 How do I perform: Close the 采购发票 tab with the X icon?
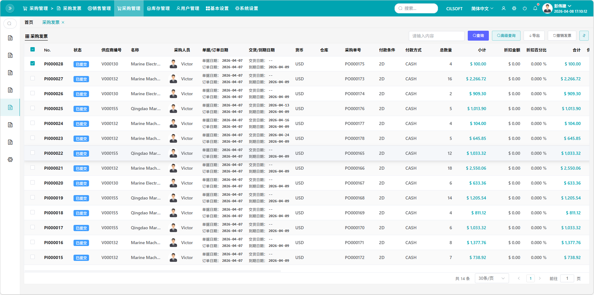point(63,22)
